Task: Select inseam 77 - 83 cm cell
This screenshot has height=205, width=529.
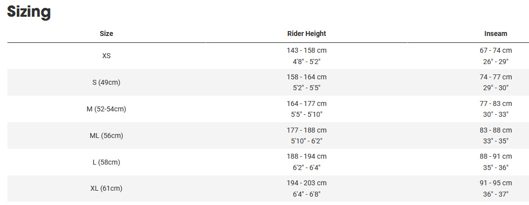Action: (495, 104)
